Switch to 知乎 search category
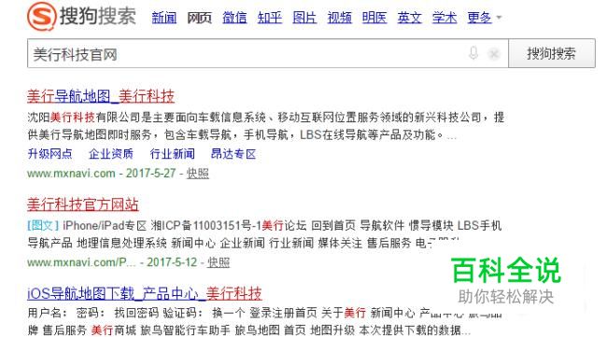This screenshot has height=337, width=607. (270, 18)
